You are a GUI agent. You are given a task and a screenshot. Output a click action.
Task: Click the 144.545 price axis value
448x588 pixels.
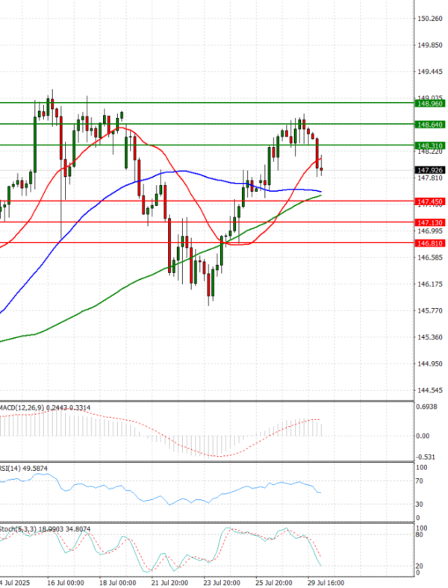click(x=430, y=390)
